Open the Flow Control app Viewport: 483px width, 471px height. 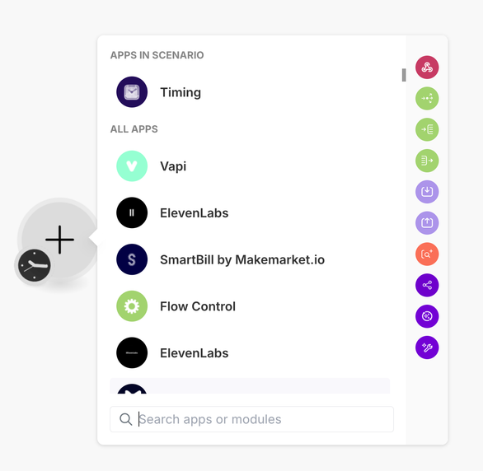250,306
